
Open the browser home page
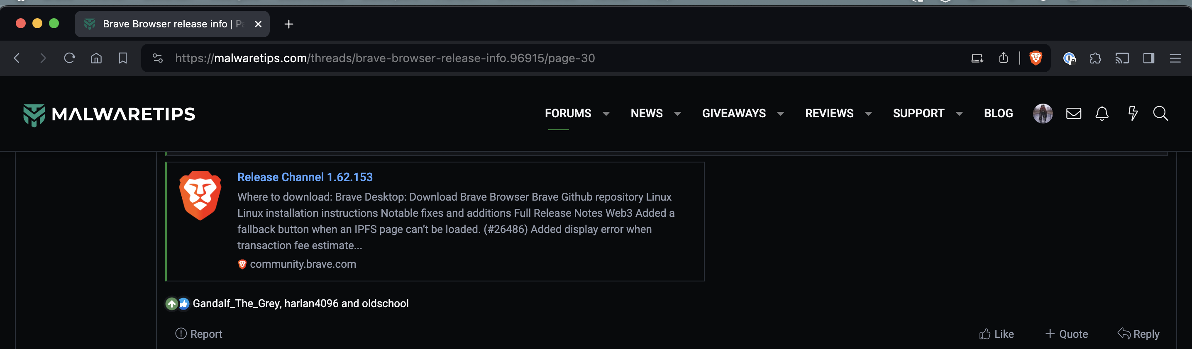[96, 58]
